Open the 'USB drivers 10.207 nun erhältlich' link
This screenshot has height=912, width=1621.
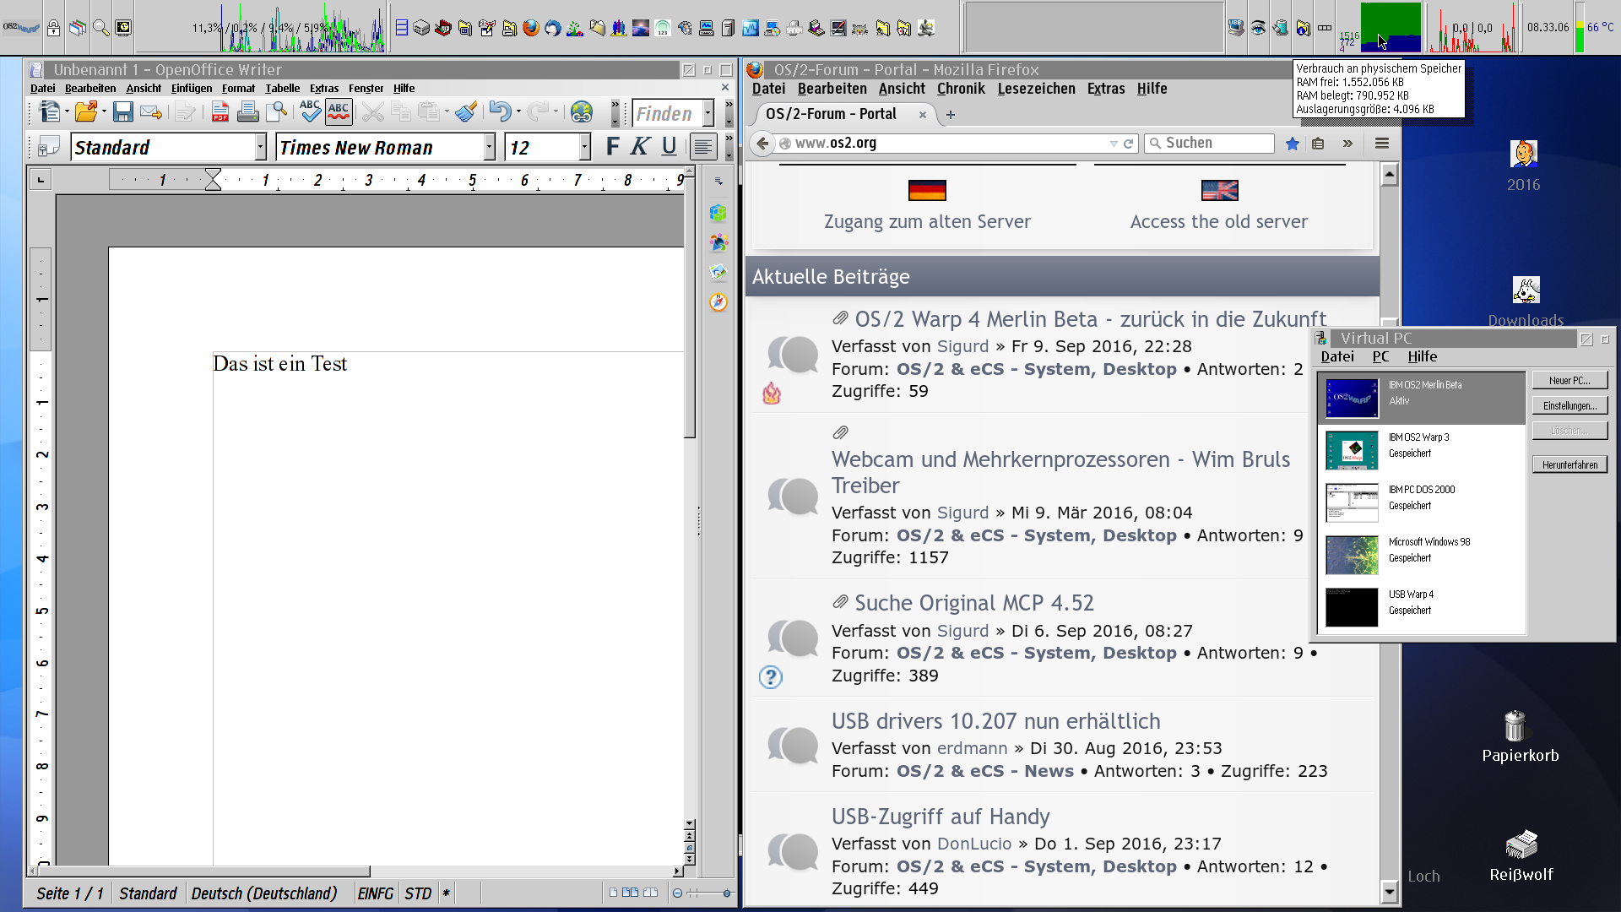(995, 721)
